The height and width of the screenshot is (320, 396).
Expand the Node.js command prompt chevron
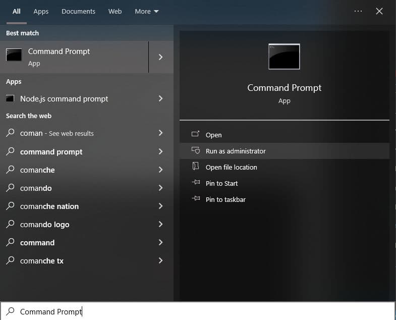pyautogui.click(x=160, y=98)
